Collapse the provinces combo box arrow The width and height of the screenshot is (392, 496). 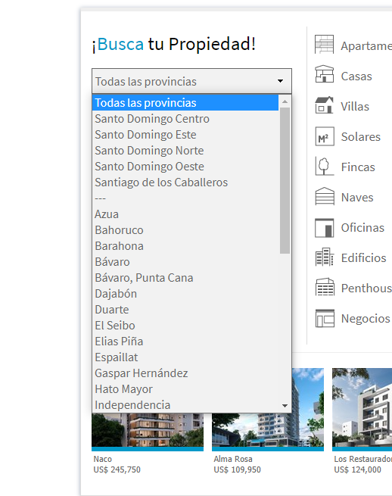tap(280, 81)
